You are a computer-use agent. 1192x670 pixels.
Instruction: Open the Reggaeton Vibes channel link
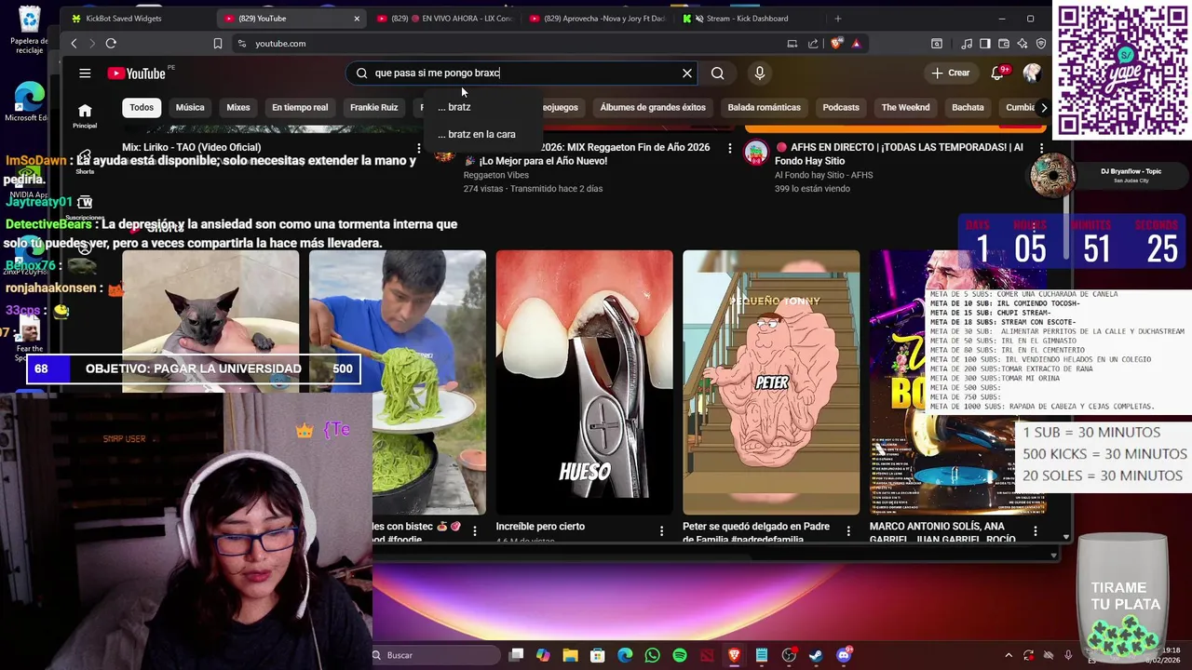click(495, 175)
